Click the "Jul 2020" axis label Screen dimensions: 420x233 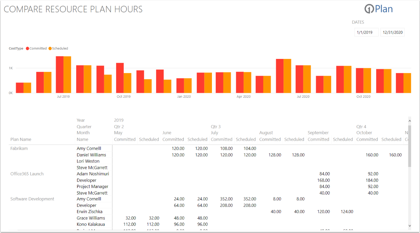(x=303, y=96)
